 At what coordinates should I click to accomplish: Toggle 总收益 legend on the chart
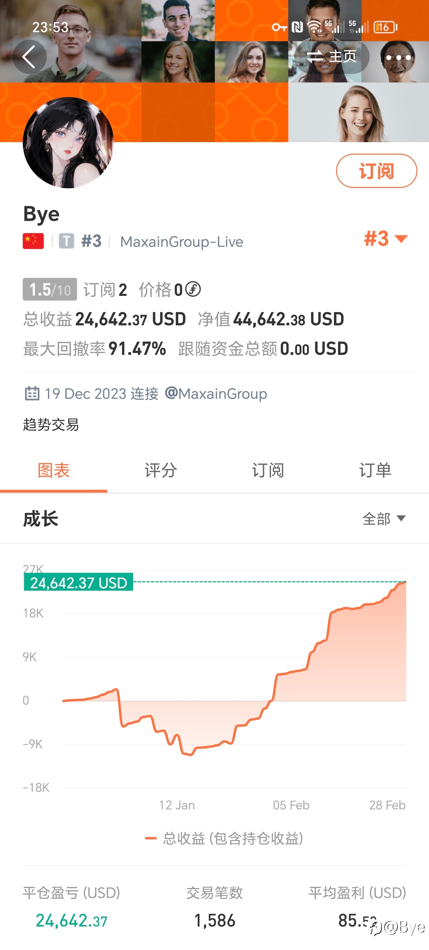click(224, 838)
